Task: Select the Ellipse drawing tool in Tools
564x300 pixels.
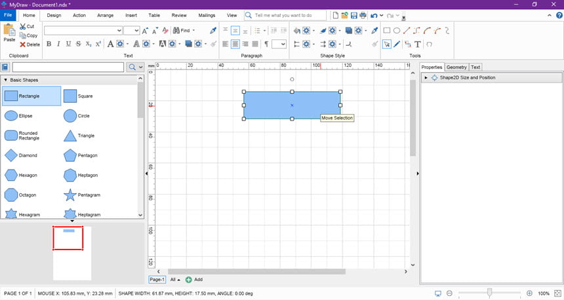Action: pos(397,31)
